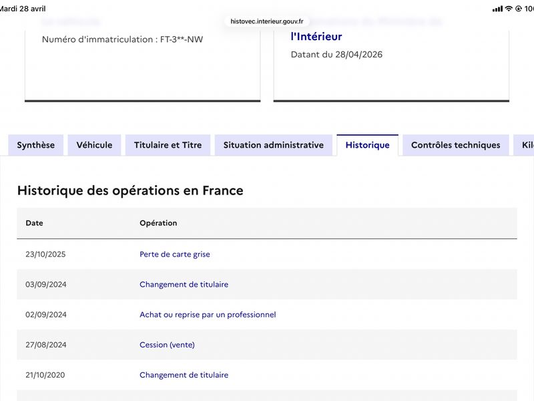534x401 pixels.
Task: Open Changement de titulaire from 03/09/2024
Action: pyautogui.click(x=184, y=285)
